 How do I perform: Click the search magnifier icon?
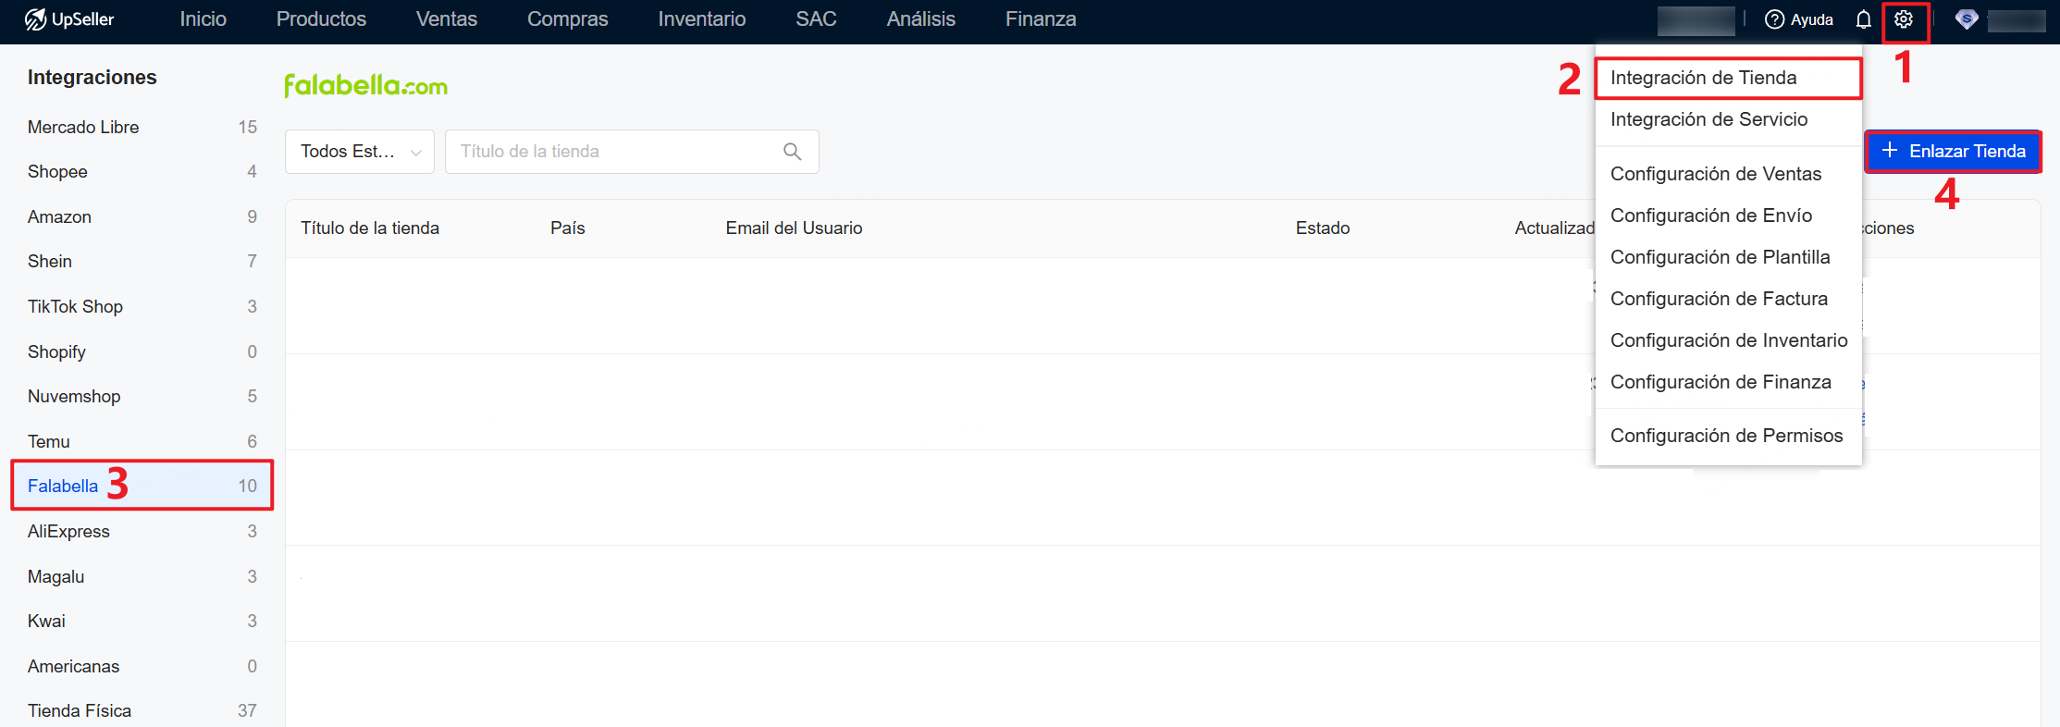point(792,152)
